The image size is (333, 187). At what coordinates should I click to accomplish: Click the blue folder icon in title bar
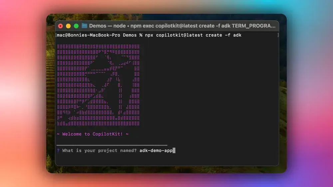tap(84, 26)
